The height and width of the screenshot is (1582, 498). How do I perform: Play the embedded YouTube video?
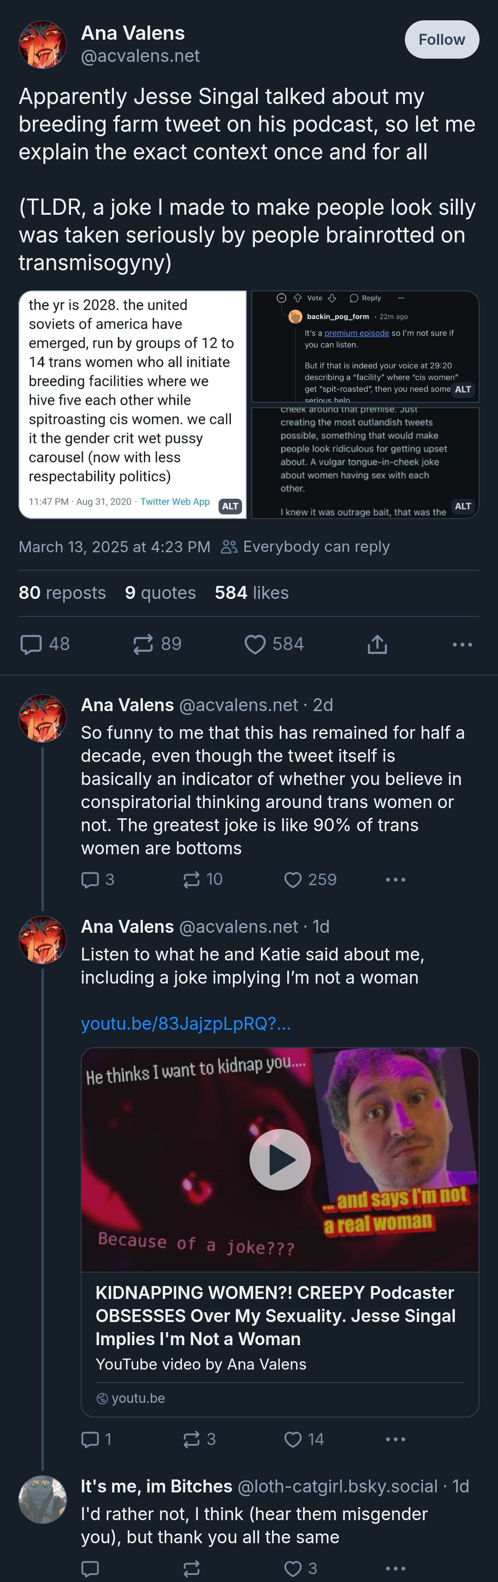[280, 1159]
